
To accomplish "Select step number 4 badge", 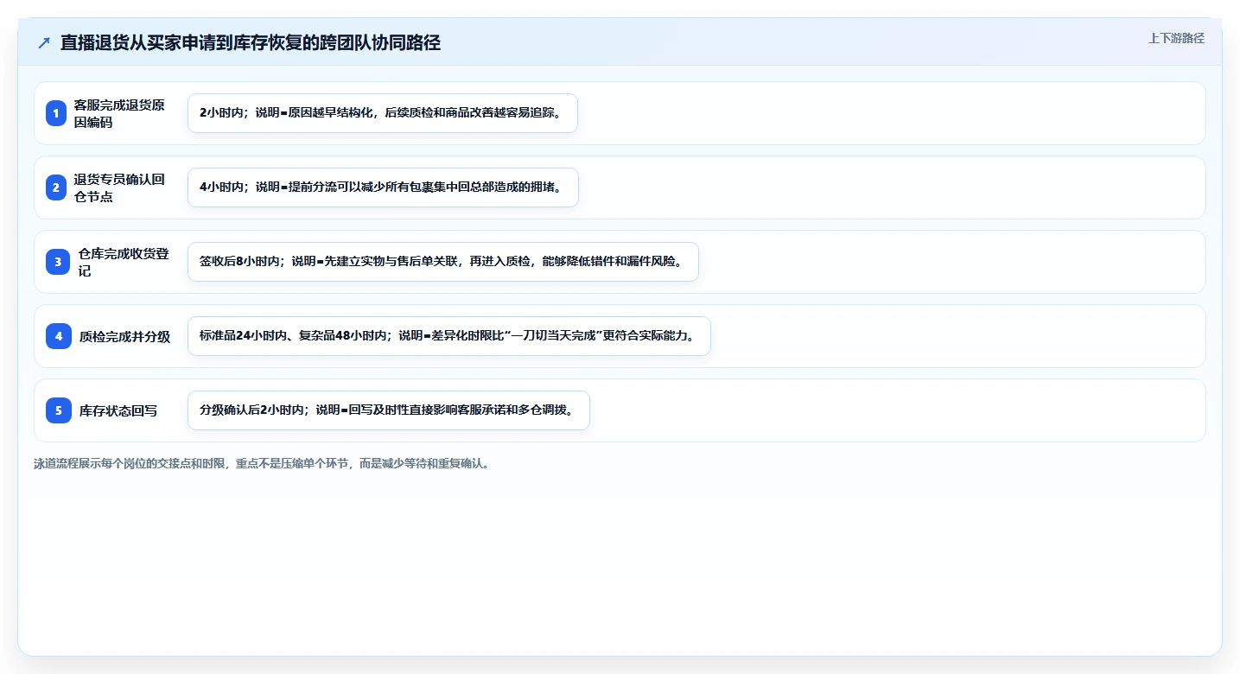I will pos(59,336).
